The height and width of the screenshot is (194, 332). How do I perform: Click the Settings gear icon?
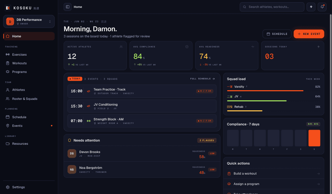(x=8, y=187)
